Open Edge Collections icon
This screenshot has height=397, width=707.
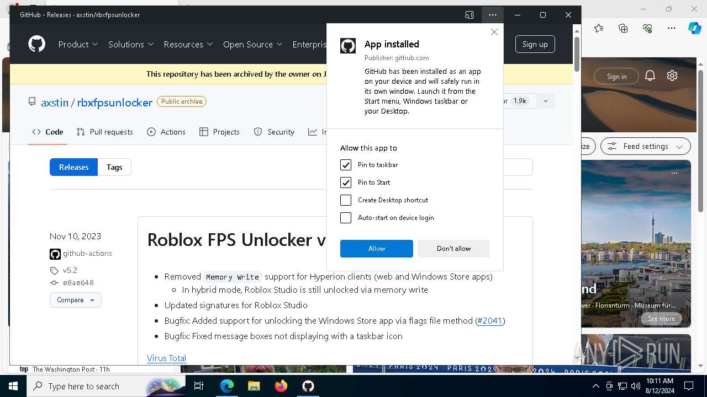[623, 28]
